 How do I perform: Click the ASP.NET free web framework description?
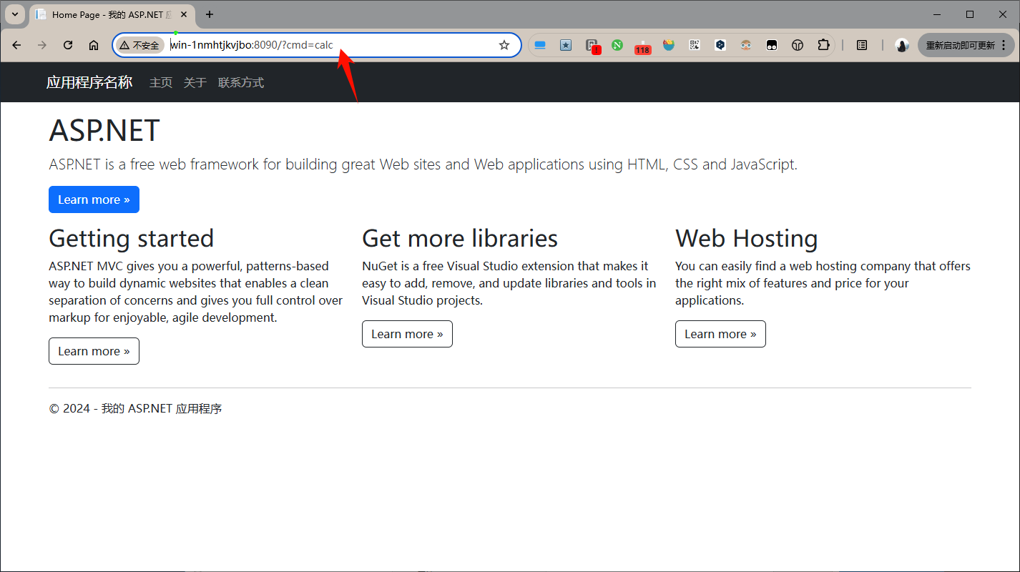pos(423,164)
